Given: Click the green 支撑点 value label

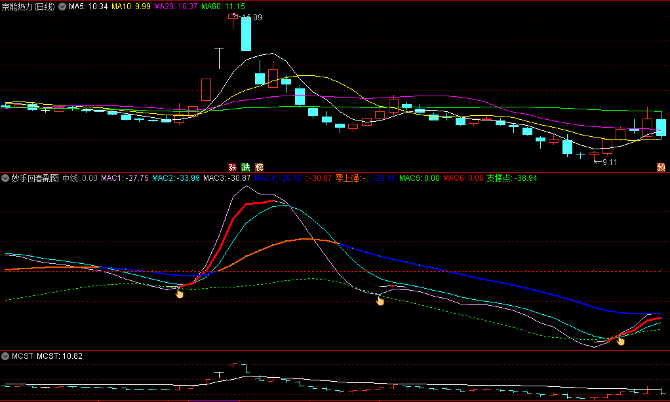Looking at the screenshot, I should point(512,177).
